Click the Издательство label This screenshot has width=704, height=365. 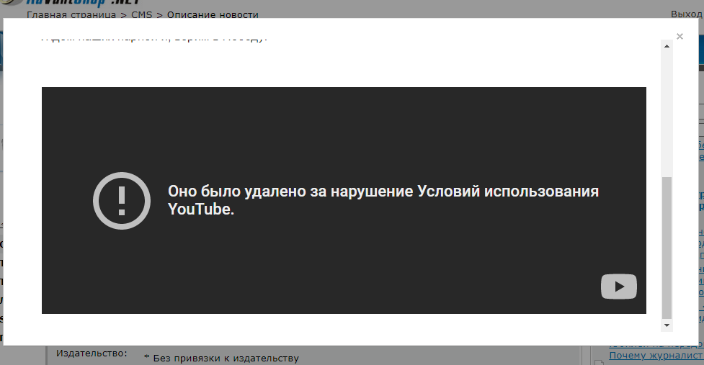(92, 353)
